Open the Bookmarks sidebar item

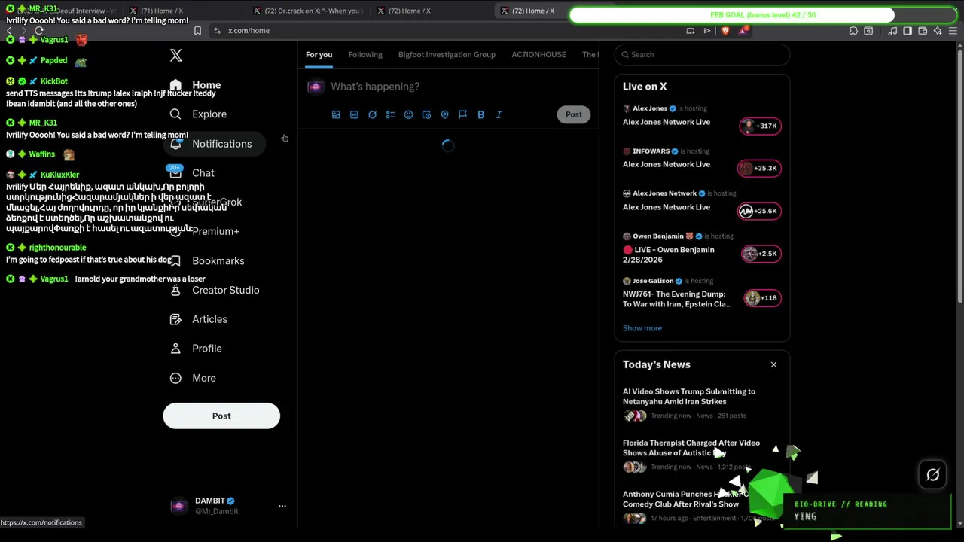point(207,260)
